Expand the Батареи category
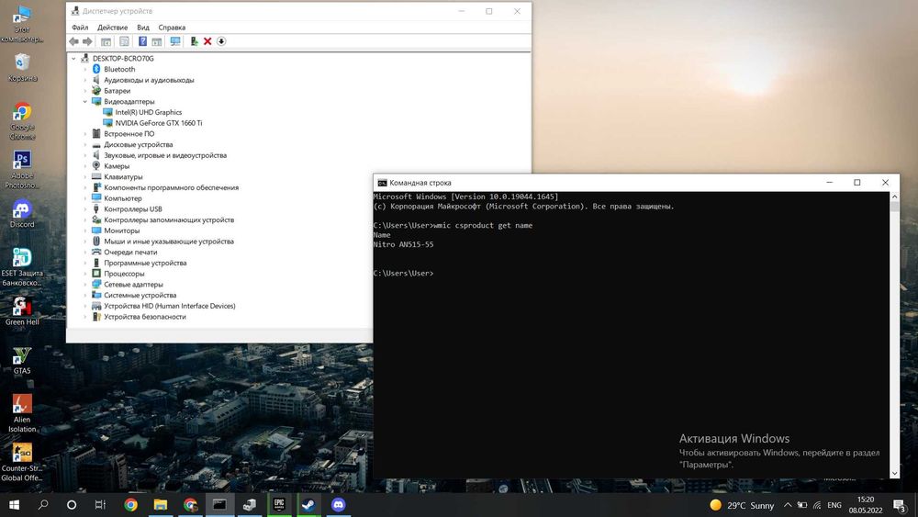 click(x=84, y=91)
